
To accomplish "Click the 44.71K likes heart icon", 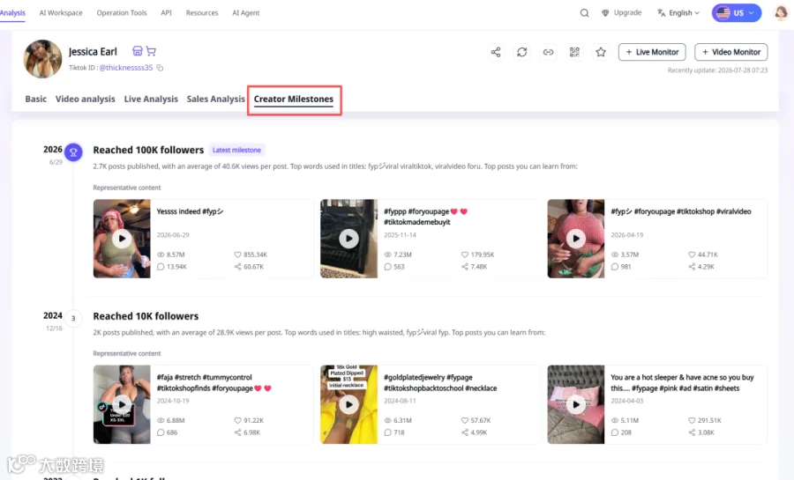I will coord(692,255).
